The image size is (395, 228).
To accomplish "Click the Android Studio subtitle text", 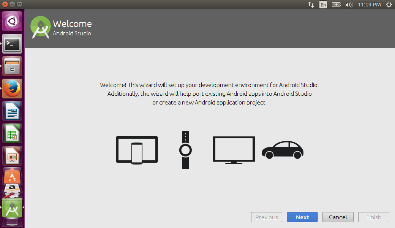I will pos(72,33).
